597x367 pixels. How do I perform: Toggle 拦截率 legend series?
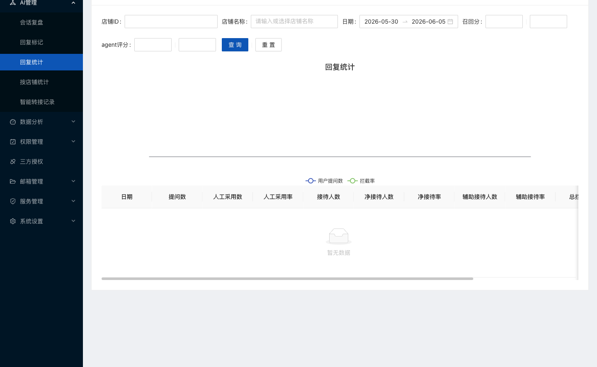[361, 181]
